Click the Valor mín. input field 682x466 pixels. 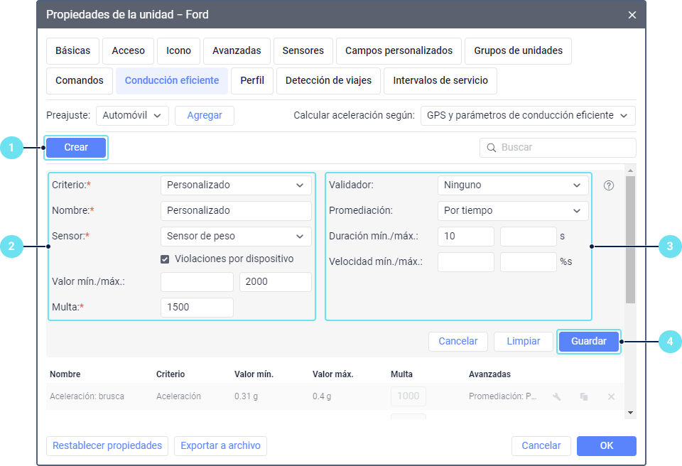[197, 282]
